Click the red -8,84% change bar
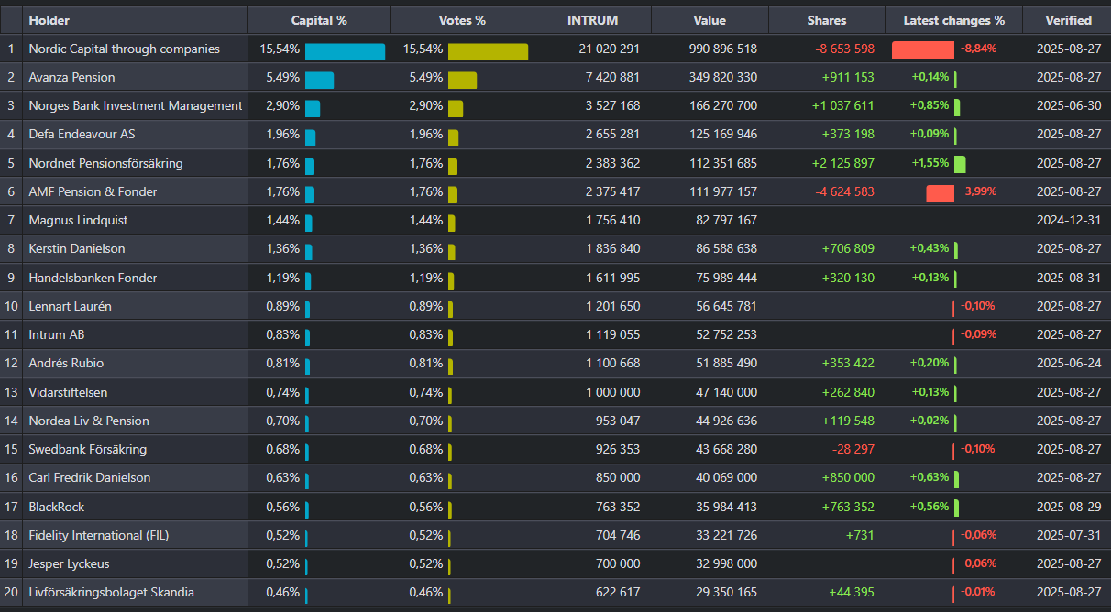The image size is (1111, 612). coord(923,49)
